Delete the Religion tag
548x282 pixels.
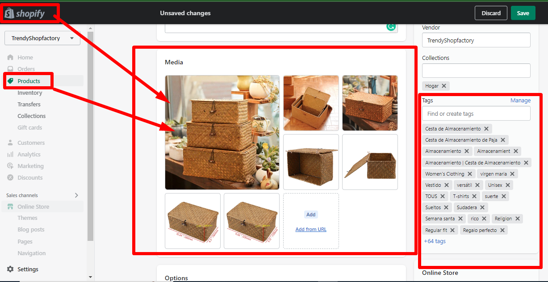click(518, 218)
